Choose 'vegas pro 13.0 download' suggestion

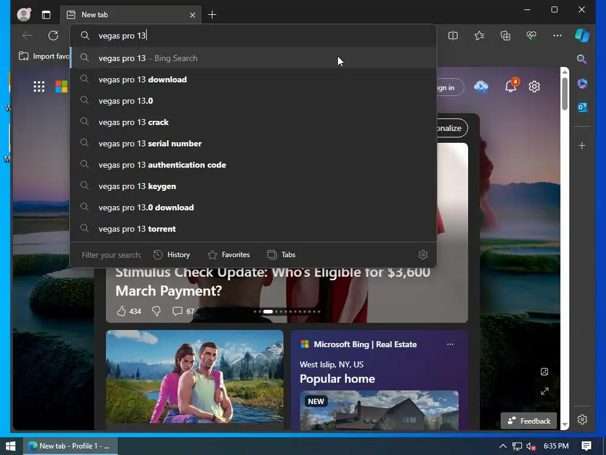253,207
